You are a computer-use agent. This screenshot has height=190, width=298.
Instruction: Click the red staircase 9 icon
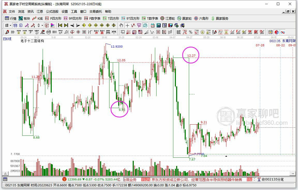pyautogui.click(x=33, y=25)
